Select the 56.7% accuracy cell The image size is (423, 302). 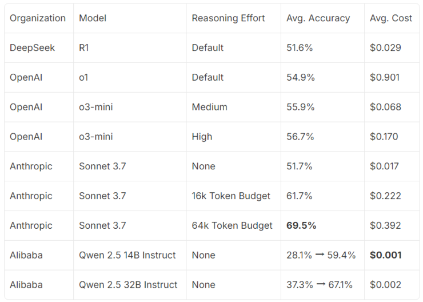pos(300,137)
